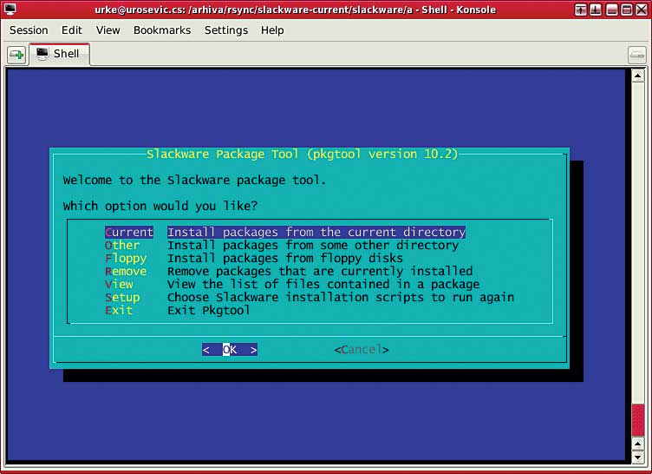The width and height of the screenshot is (652, 474).
Task: Open the Edit menu
Action: 71,30
